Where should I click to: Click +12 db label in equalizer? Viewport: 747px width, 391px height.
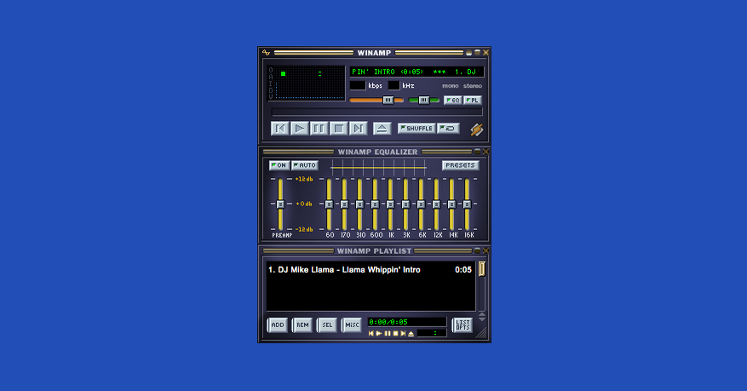304,179
